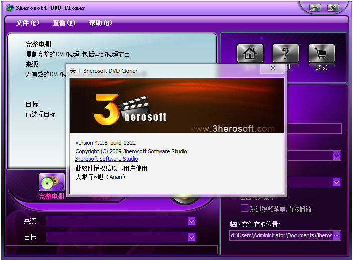Viewport: 353px width, 260px height.
Task: Open the 查看(V) menu
Action: [x=64, y=23]
